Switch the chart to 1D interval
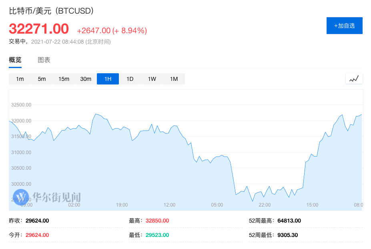 130,79
